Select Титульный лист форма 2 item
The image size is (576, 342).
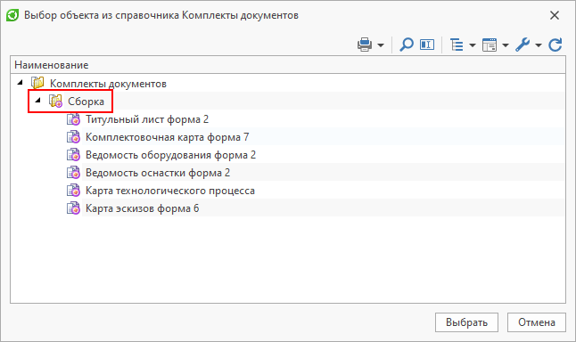coord(147,119)
